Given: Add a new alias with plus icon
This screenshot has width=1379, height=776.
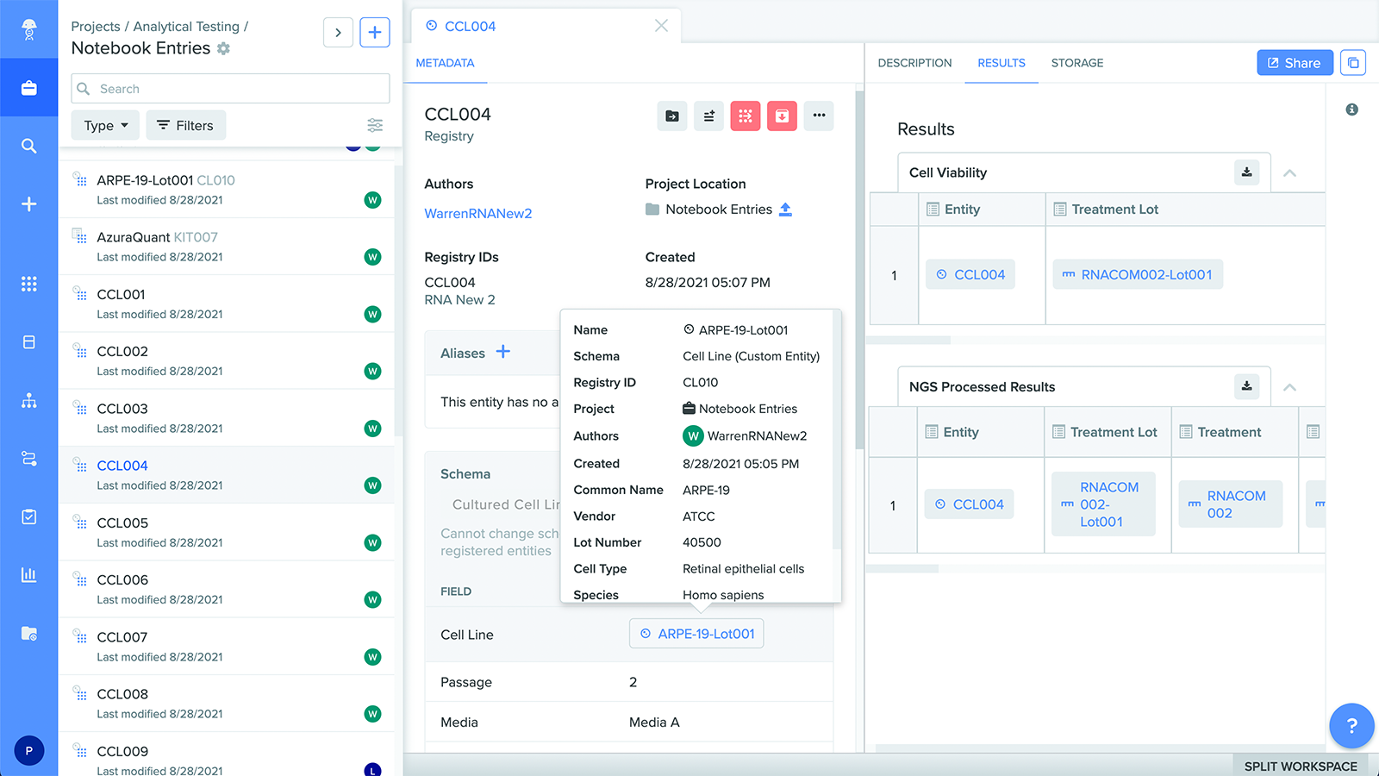Looking at the screenshot, I should click(x=503, y=352).
